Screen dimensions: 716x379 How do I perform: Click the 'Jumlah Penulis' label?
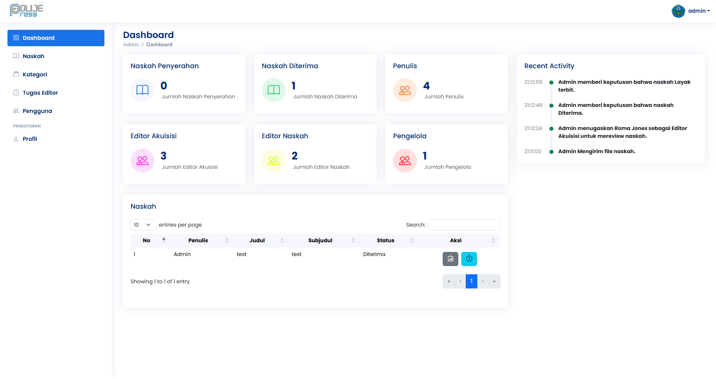444,97
